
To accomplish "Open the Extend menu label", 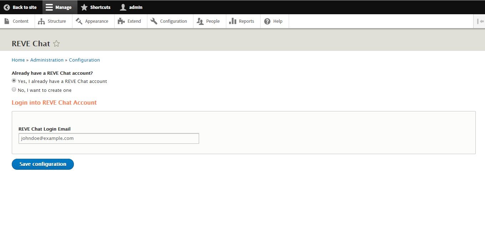I will pos(134,21).
